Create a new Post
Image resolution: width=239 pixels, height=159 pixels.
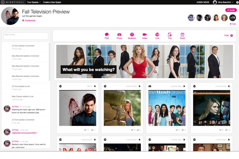pyautogui.click(x=107, y=36)
